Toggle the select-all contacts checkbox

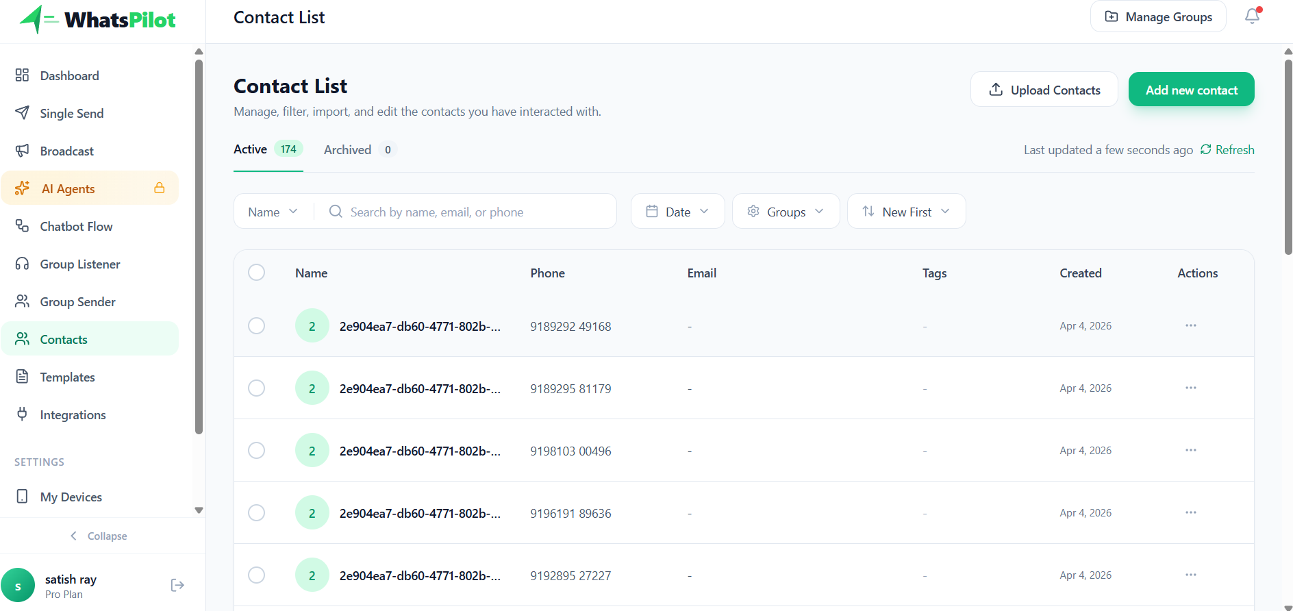[x=257, y=273]
